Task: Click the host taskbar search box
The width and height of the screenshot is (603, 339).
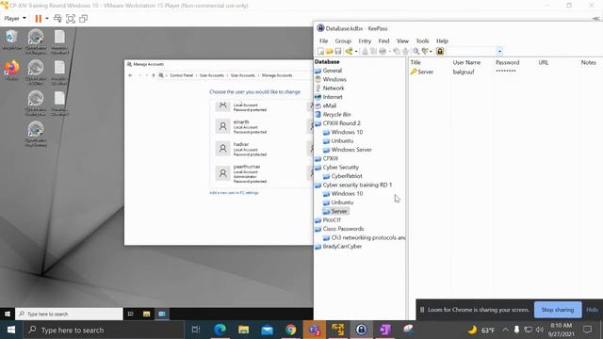Action: (103, 330)
